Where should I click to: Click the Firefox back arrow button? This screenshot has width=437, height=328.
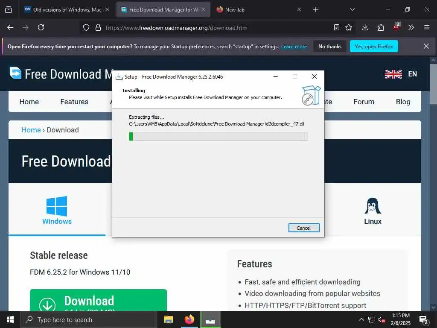10,27
